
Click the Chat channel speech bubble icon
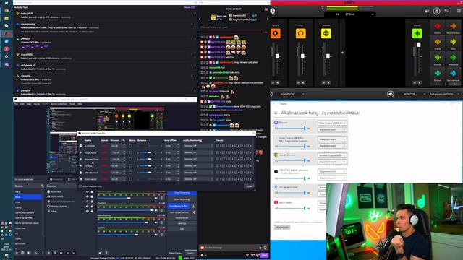pos(301,34)
